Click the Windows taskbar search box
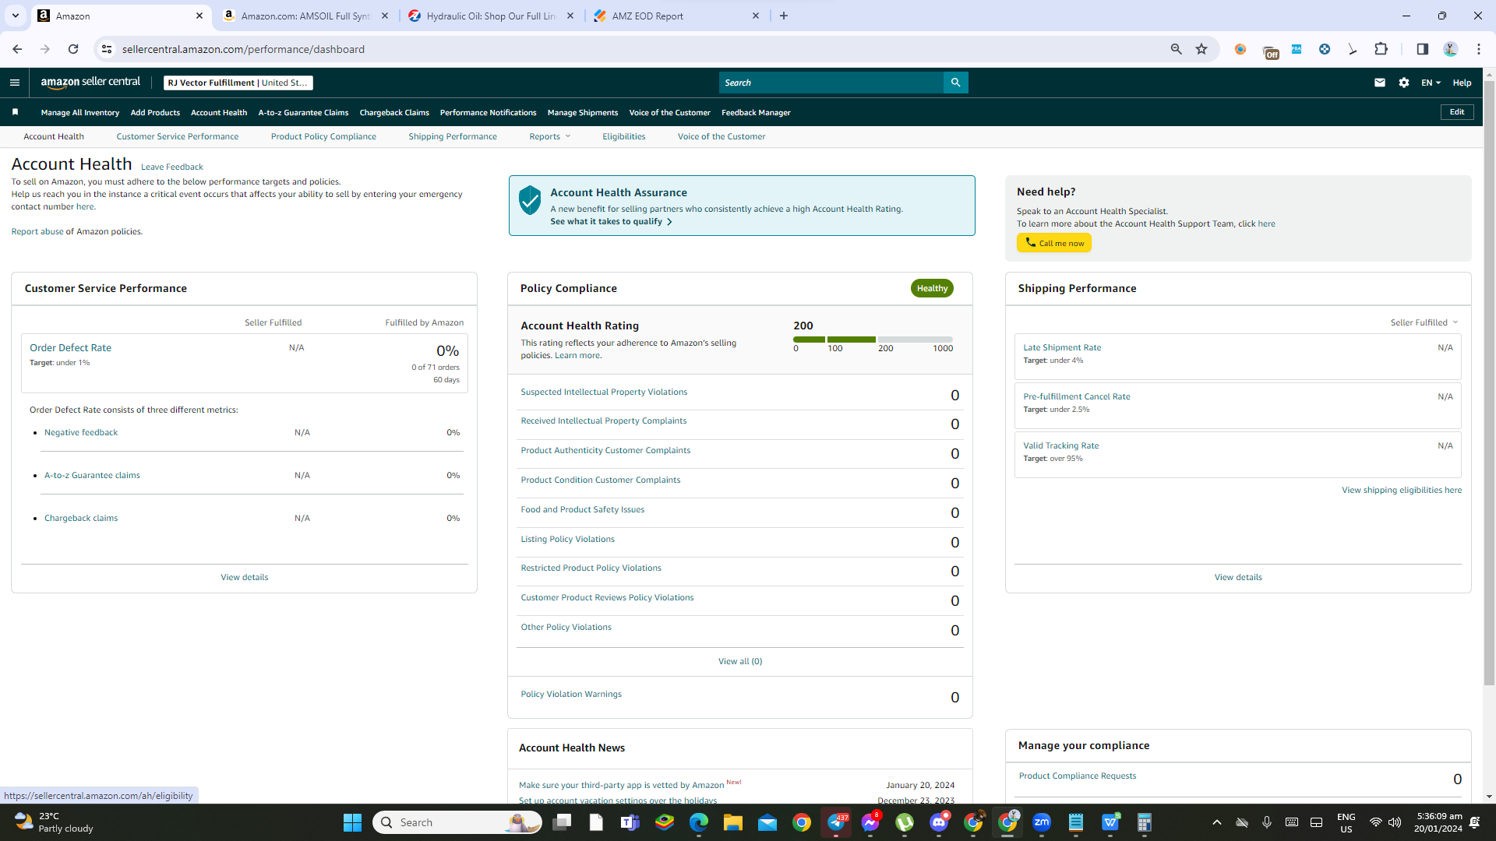 (x=457, y=822)
